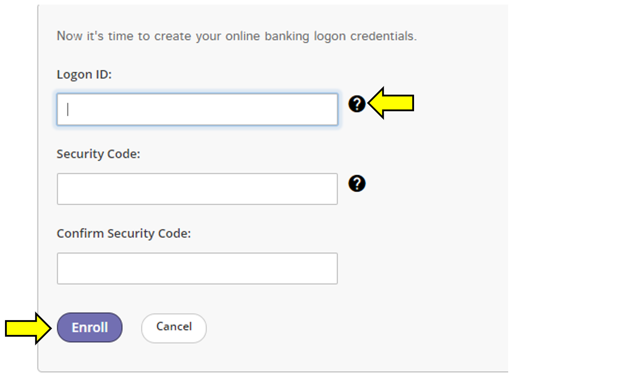Select the Confirm Security Code input box

[197, 268]
